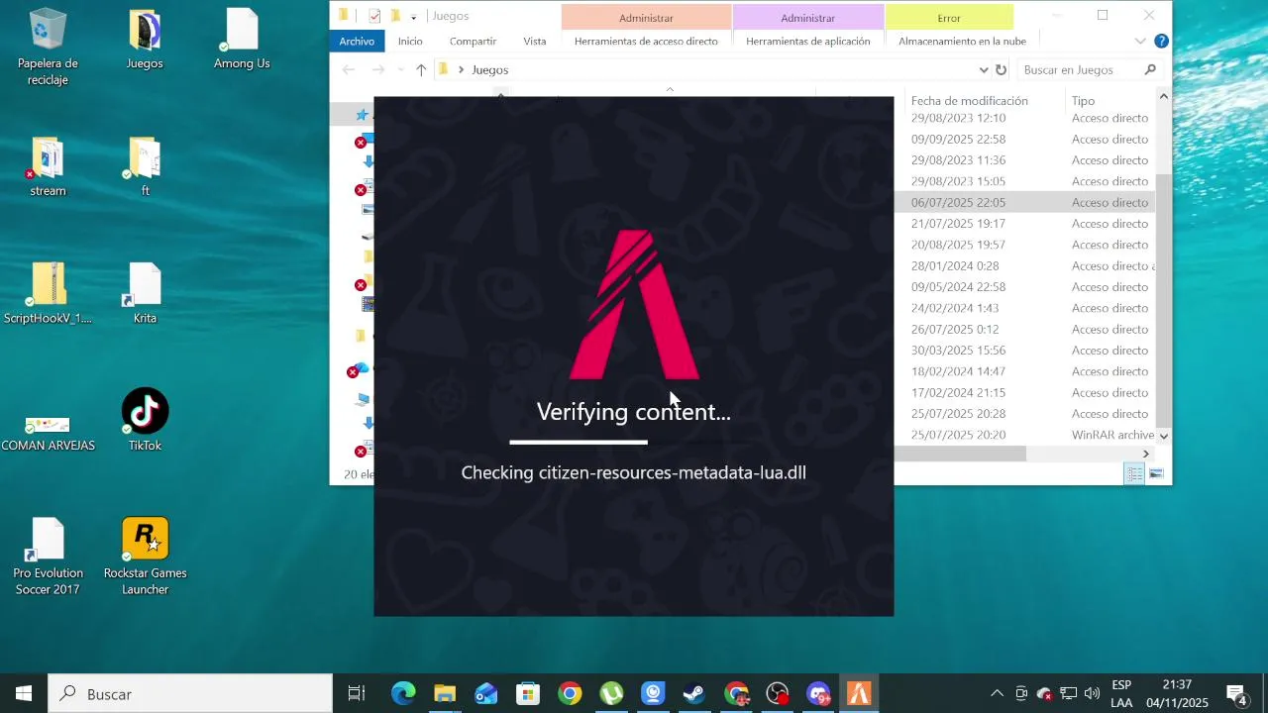1268x713 pixels.
Task: Select COMAN ARVEJAS desktop file
Action: coord(48,432)
